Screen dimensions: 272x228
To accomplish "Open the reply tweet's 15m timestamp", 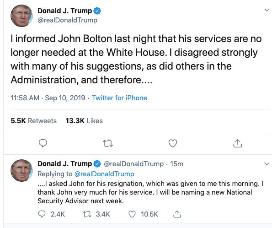I will 176,164.
